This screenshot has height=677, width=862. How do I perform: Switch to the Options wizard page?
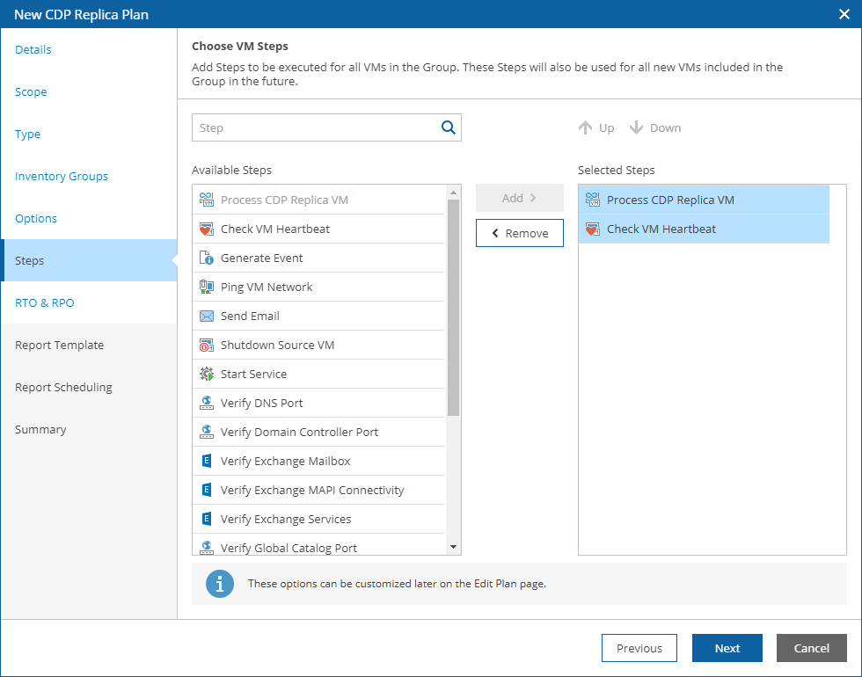[x=36, y=219]
